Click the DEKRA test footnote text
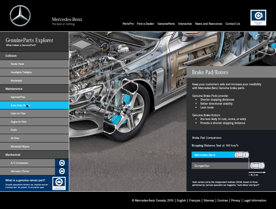276x209 pixels. tap(226, 183)
